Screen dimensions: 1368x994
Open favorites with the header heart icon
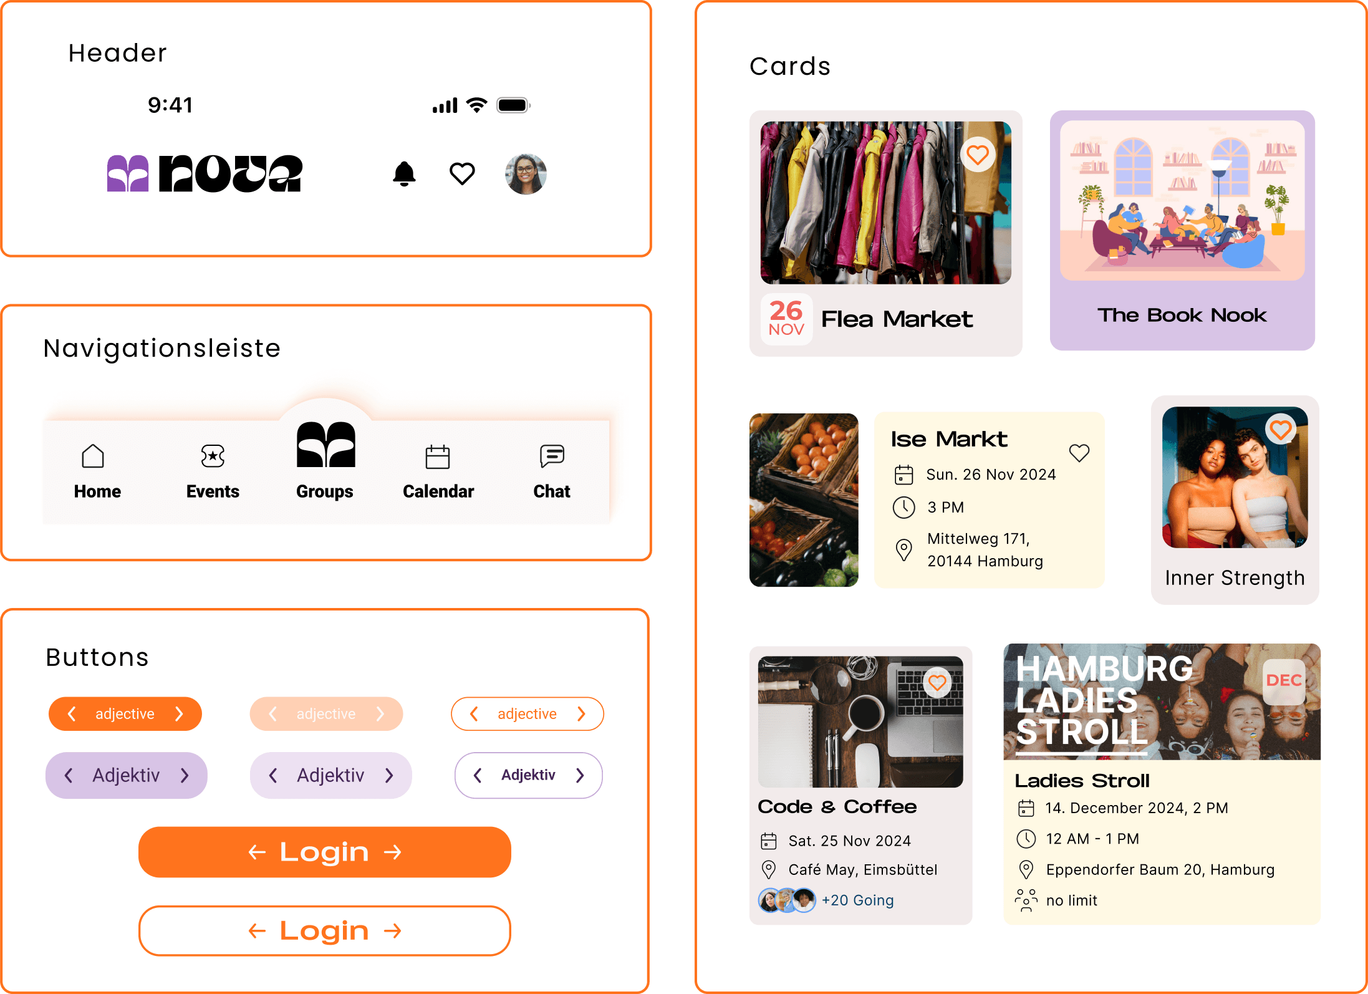click(x=462, y=173)
